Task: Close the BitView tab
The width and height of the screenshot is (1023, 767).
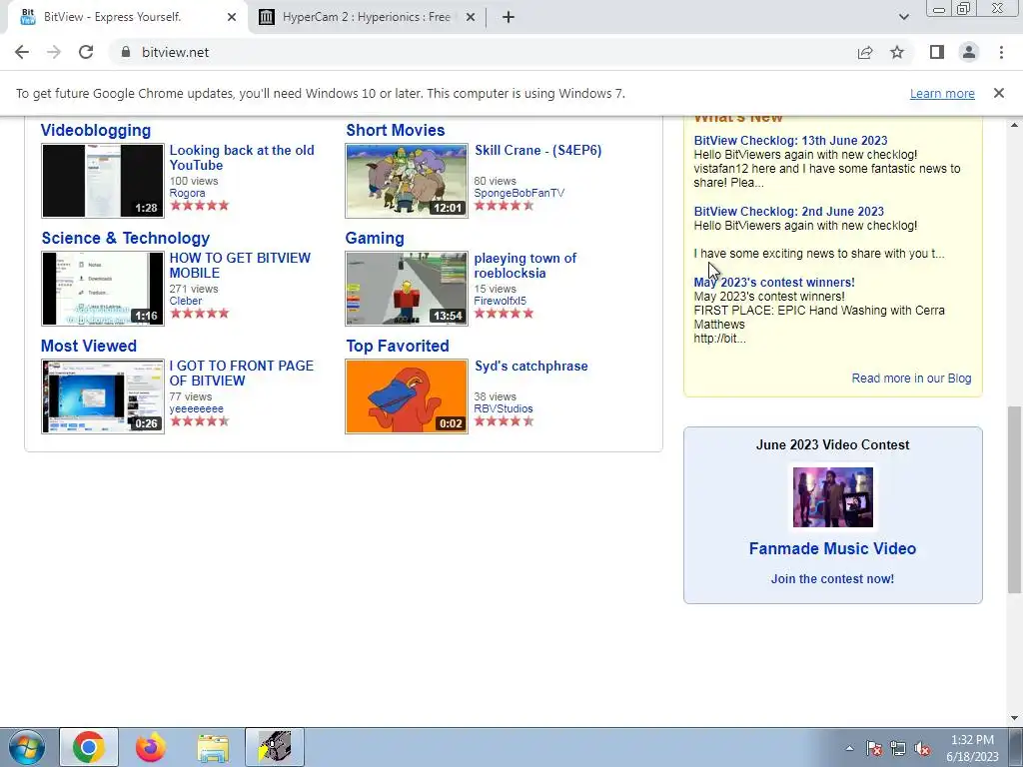Action: pos(232,18)
